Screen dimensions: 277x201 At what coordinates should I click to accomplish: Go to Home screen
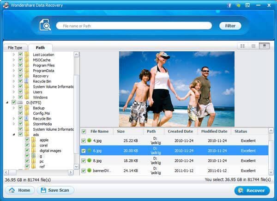(20, 190)
